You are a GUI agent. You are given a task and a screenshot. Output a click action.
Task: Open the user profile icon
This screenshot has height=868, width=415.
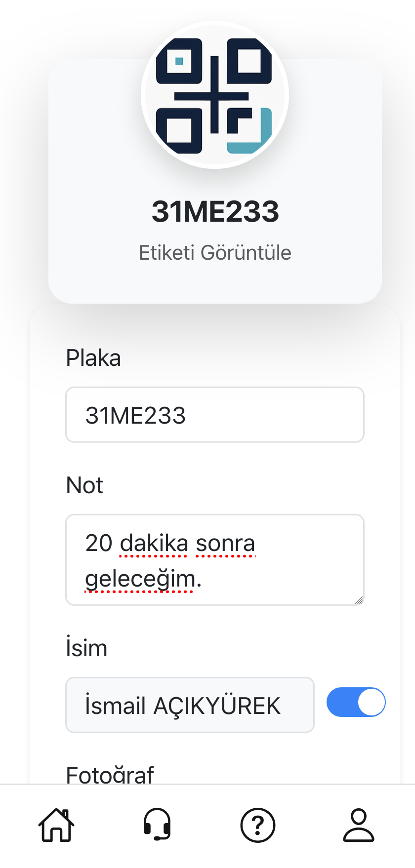click(x=359, y=825)
